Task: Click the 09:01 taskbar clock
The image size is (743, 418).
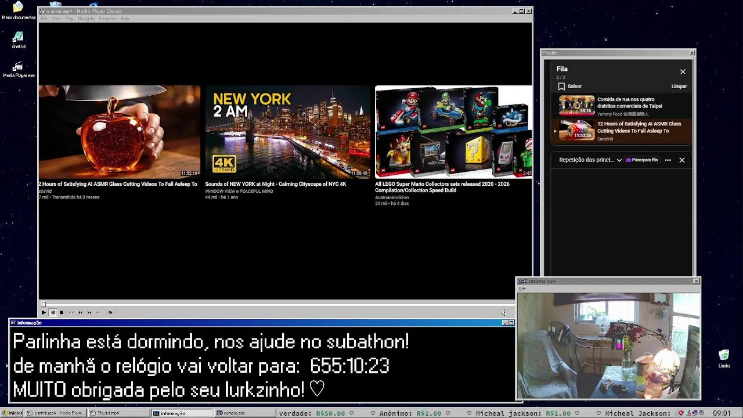Action: 722,413
